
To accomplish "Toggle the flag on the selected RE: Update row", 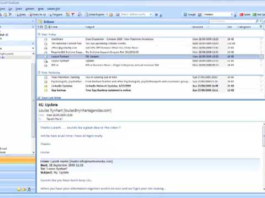I will pos(261,57).
